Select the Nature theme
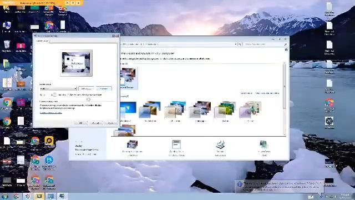 coord(226,111)
